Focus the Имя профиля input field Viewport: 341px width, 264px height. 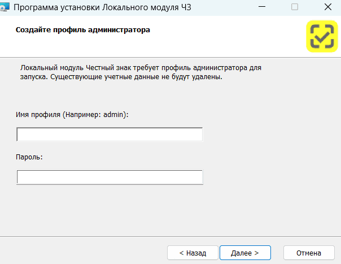(x=110, y=135)
